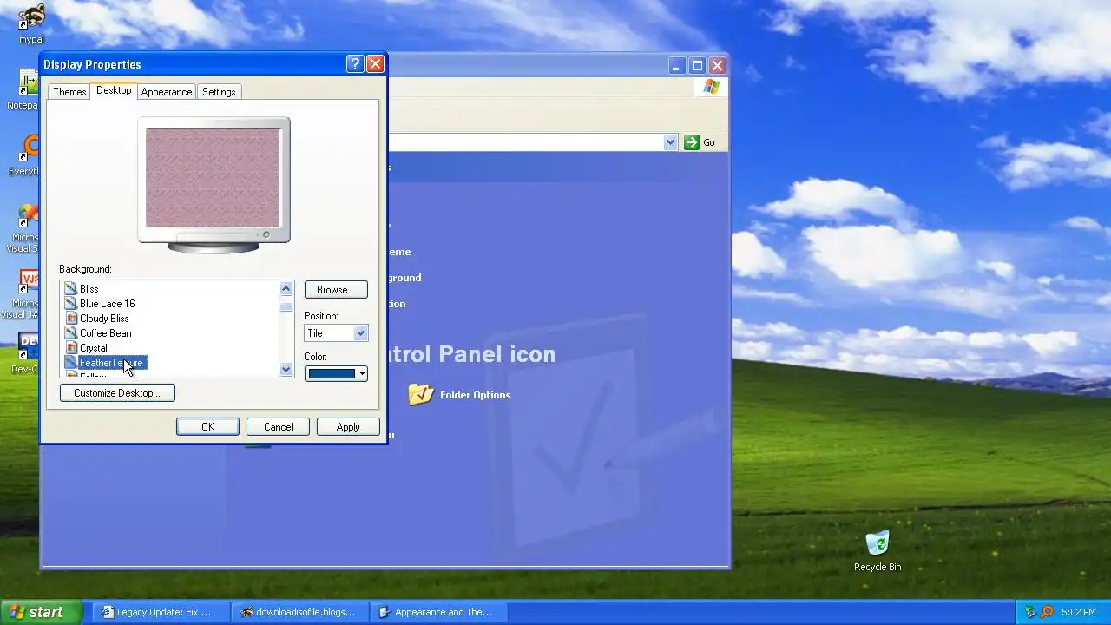Click the background list scroll down arrow
The height and width of the screenshot is (625, 1111).
coord(286,370)
